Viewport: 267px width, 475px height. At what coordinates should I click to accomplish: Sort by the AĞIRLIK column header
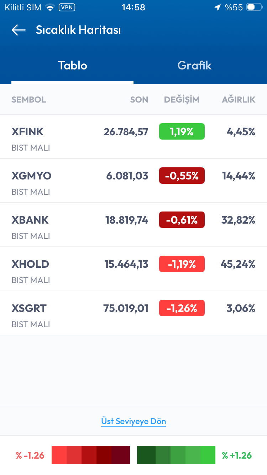pyautogui.click(x=239, y=100)
